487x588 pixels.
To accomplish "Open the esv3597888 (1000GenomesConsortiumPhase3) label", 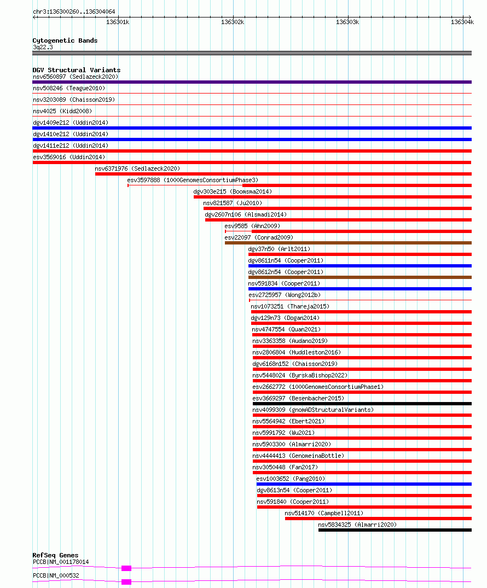I will (193, 180).
